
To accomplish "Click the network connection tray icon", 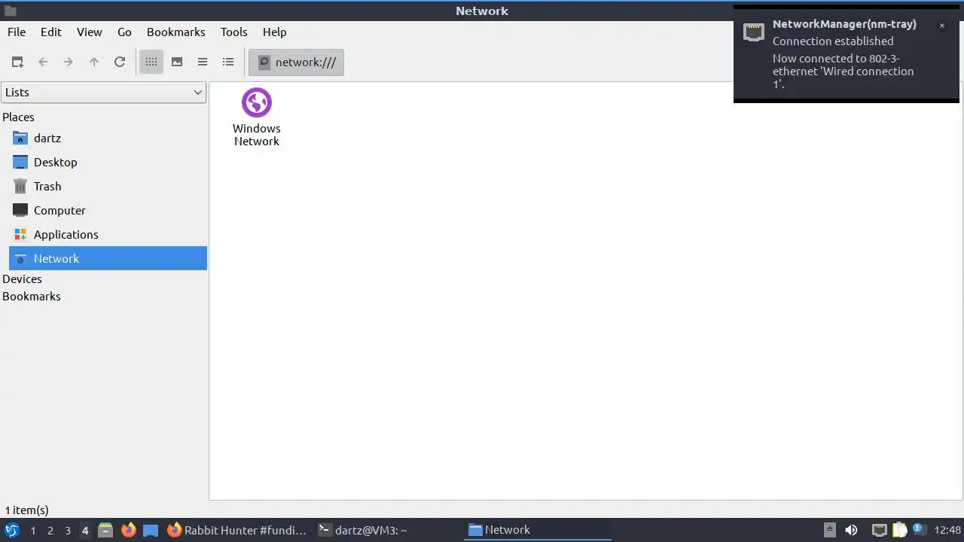I will coord(879,530).
